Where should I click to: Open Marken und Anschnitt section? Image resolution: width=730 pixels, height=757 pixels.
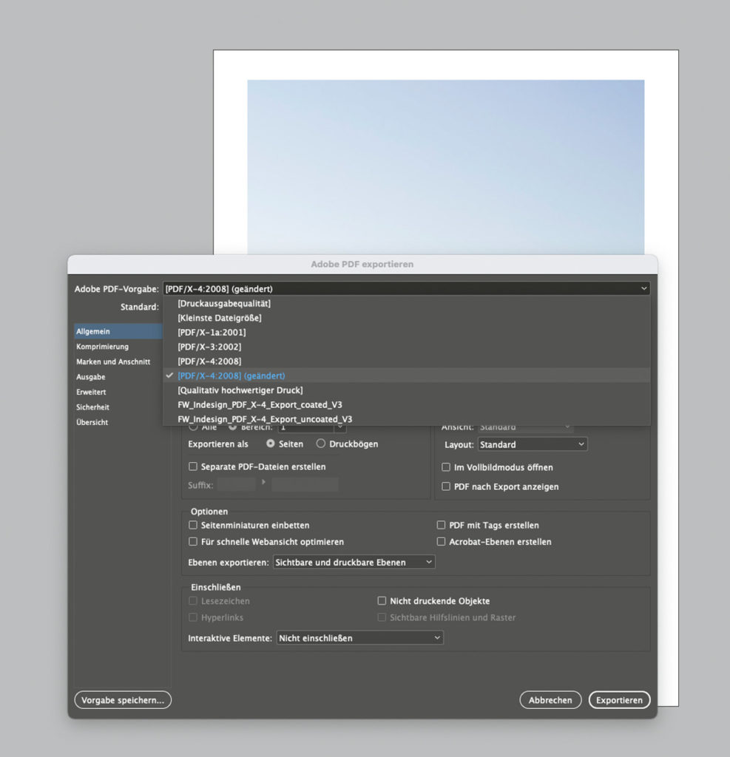tap(118, 361)
